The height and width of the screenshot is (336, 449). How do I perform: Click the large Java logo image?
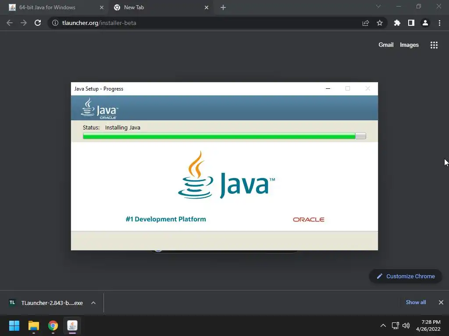click(x=226, y=175)
